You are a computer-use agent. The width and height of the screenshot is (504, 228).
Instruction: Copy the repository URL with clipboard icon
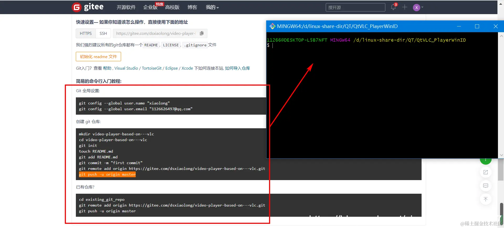202,33
